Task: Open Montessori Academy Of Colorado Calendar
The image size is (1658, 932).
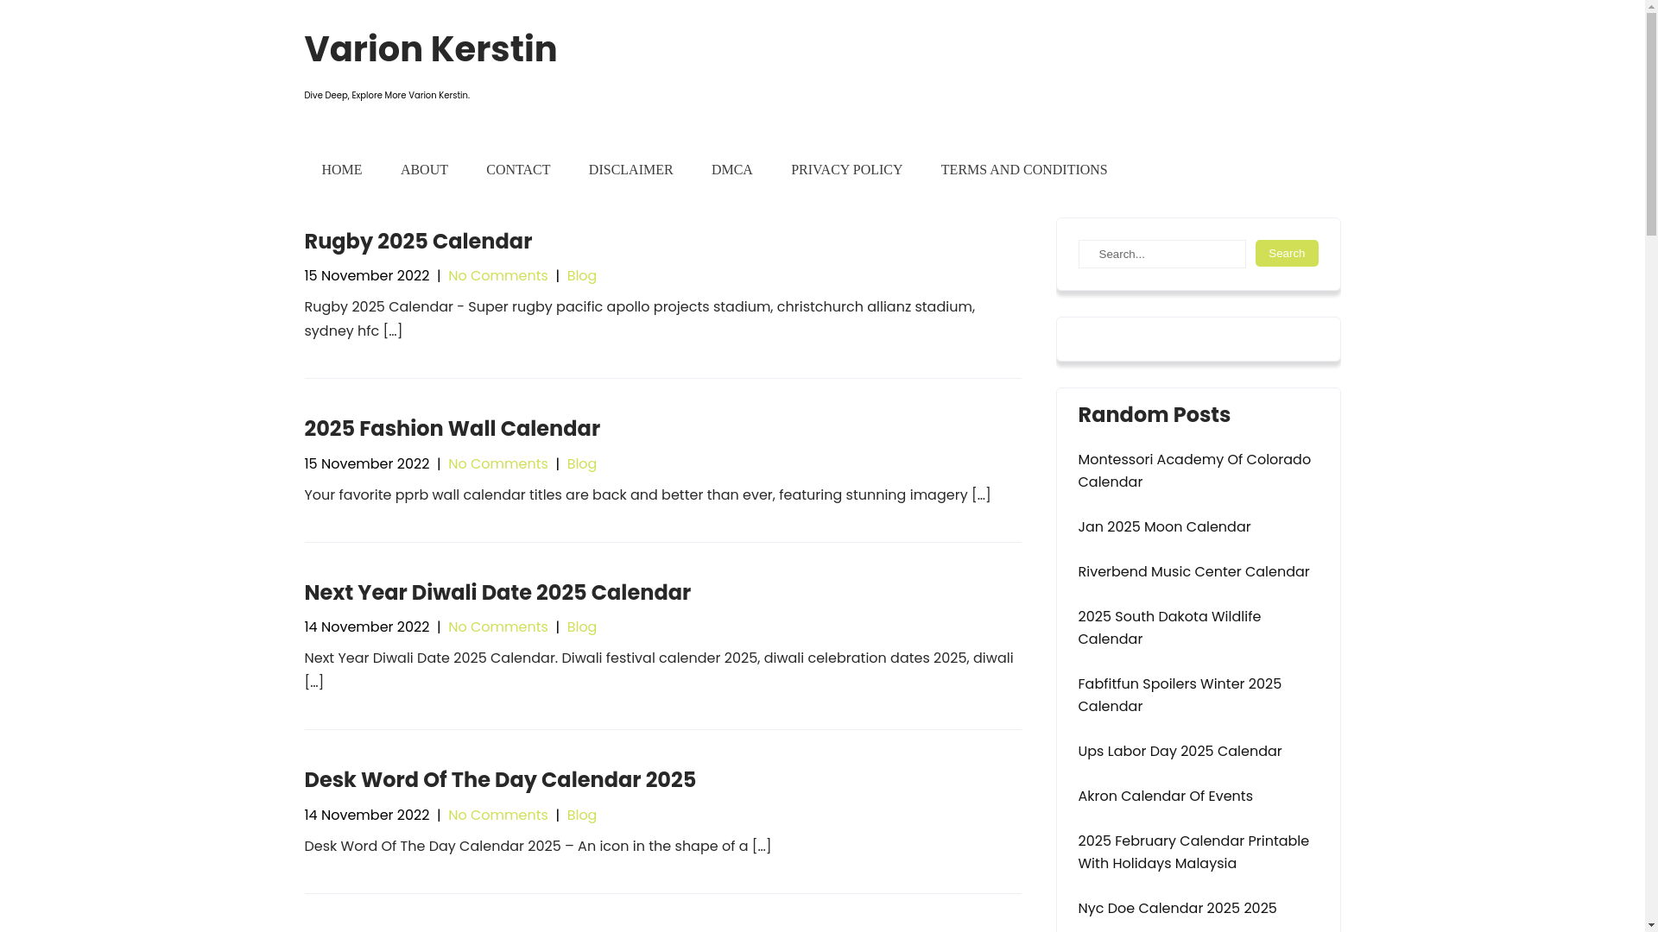Action: (1193, 471)
